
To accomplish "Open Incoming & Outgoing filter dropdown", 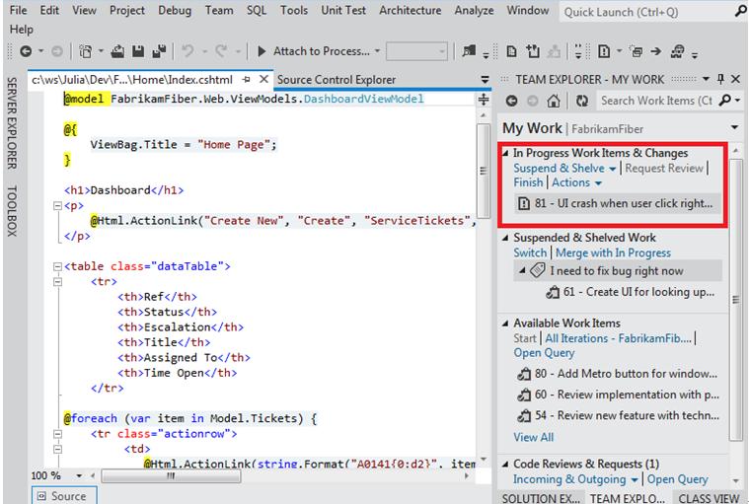I will click(635, 479).
